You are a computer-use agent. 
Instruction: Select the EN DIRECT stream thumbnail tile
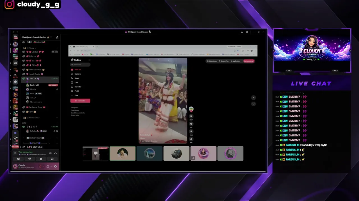[x=95, y=154]
